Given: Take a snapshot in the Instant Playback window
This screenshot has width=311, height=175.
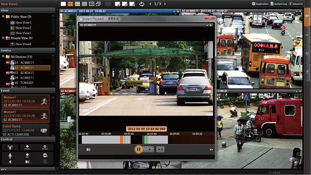Looking at the screenshot, I should 89,150.
